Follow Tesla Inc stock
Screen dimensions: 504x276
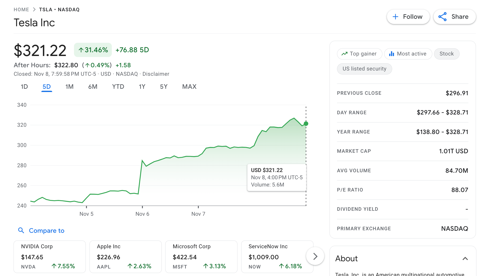click(x=408, y=17)
